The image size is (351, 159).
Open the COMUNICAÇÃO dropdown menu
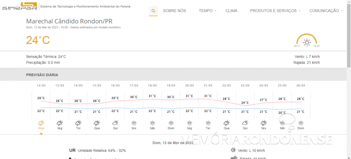[x=326, y=11]
